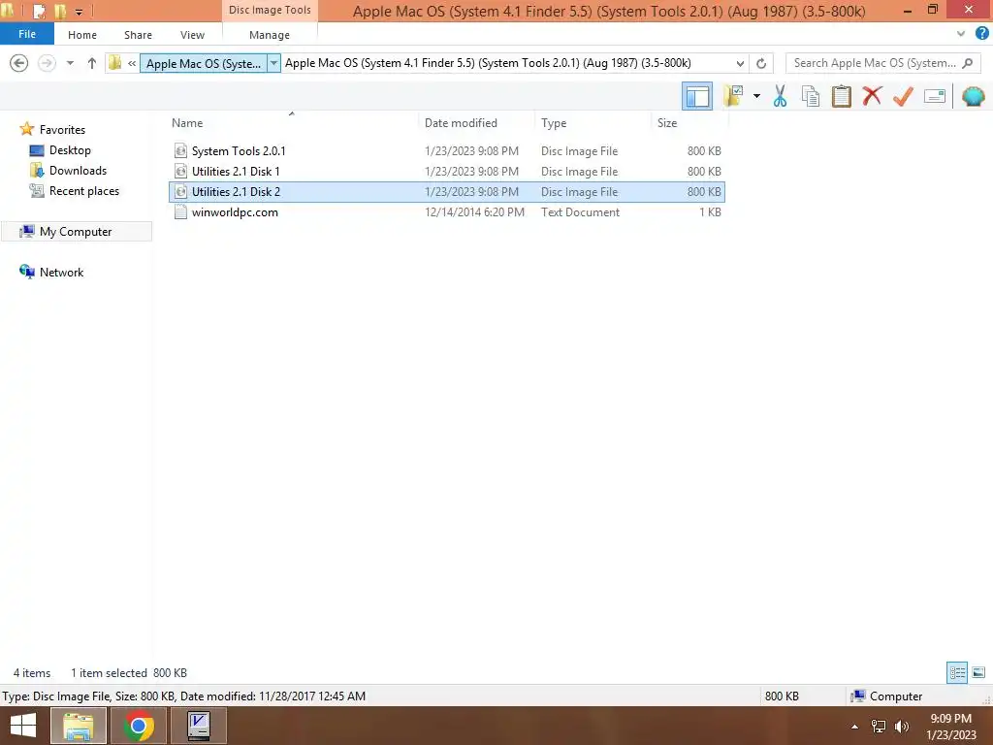Show hidden breadcrumb parents chevron
The image size is (993, 745).
(132, 63)
